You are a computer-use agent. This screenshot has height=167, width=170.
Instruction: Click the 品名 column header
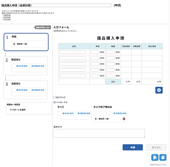click(74, 46)
